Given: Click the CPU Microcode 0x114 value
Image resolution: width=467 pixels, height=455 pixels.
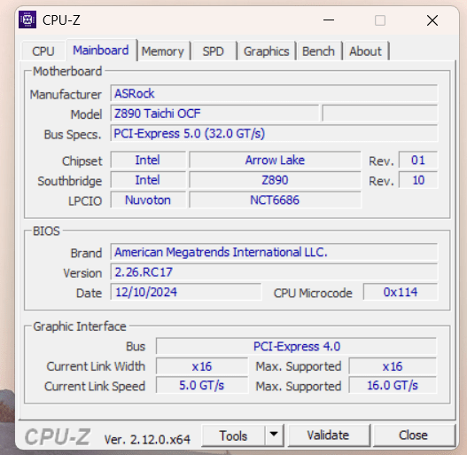Looking at the screenshot, I should (401, 292).
